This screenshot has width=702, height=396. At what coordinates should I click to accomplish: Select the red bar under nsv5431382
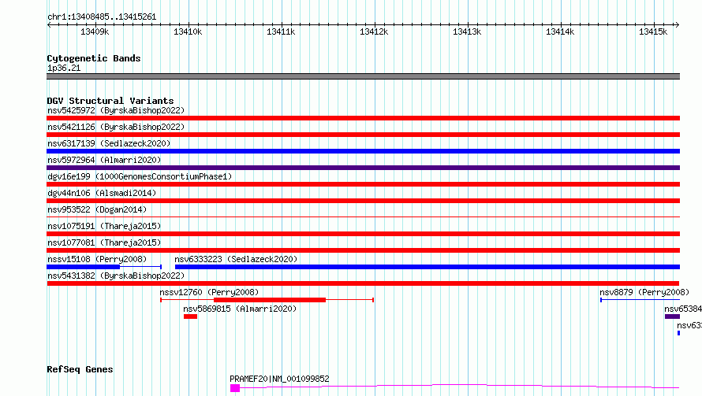(363, 283)
